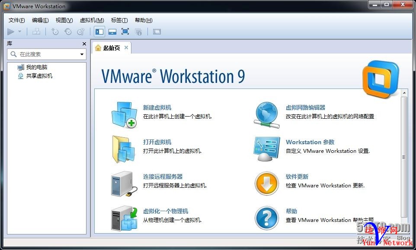Click the home icon on 起始页 tab
Image resolution: width=416 pixels, height=250 pixels.
coord(98,48)
